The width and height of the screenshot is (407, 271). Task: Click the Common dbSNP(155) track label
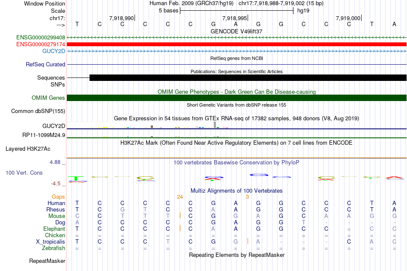(38, 111)
